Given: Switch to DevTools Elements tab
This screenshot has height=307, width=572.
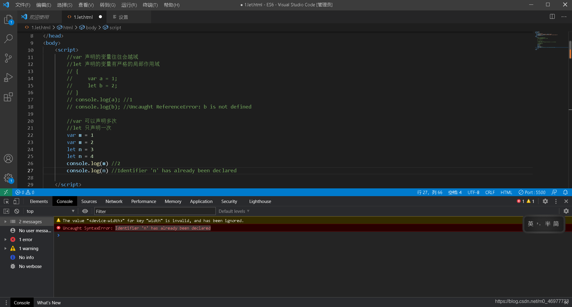Looking at the screenshot, I should [39, 201].
